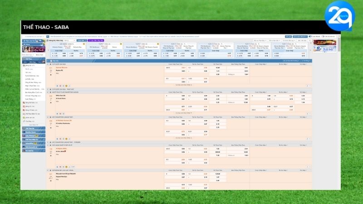Click the small blue button left of purple button
The height and width of the screenshot is (204, 363).
[82, 40]
